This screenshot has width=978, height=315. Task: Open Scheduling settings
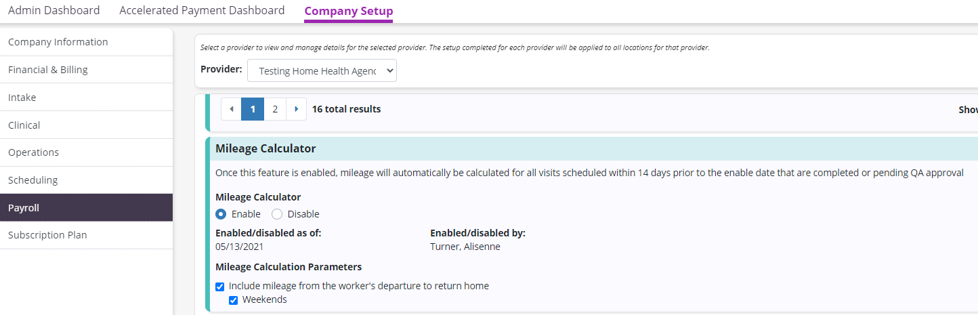tap(33, 180)
